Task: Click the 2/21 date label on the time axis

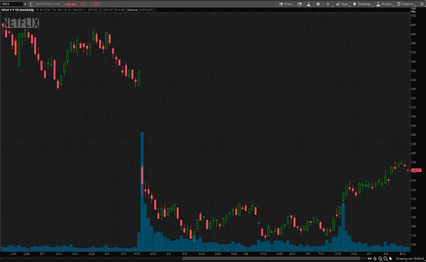Action: pyautogui.click(x=13, y=254)
